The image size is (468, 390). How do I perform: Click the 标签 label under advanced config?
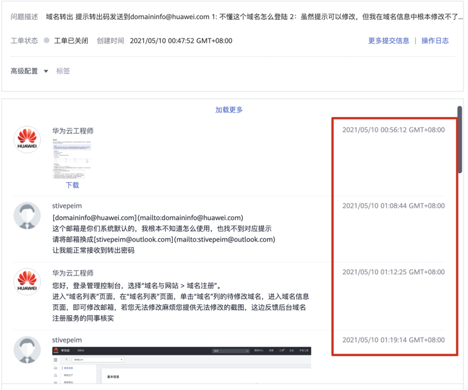[63, 71]
